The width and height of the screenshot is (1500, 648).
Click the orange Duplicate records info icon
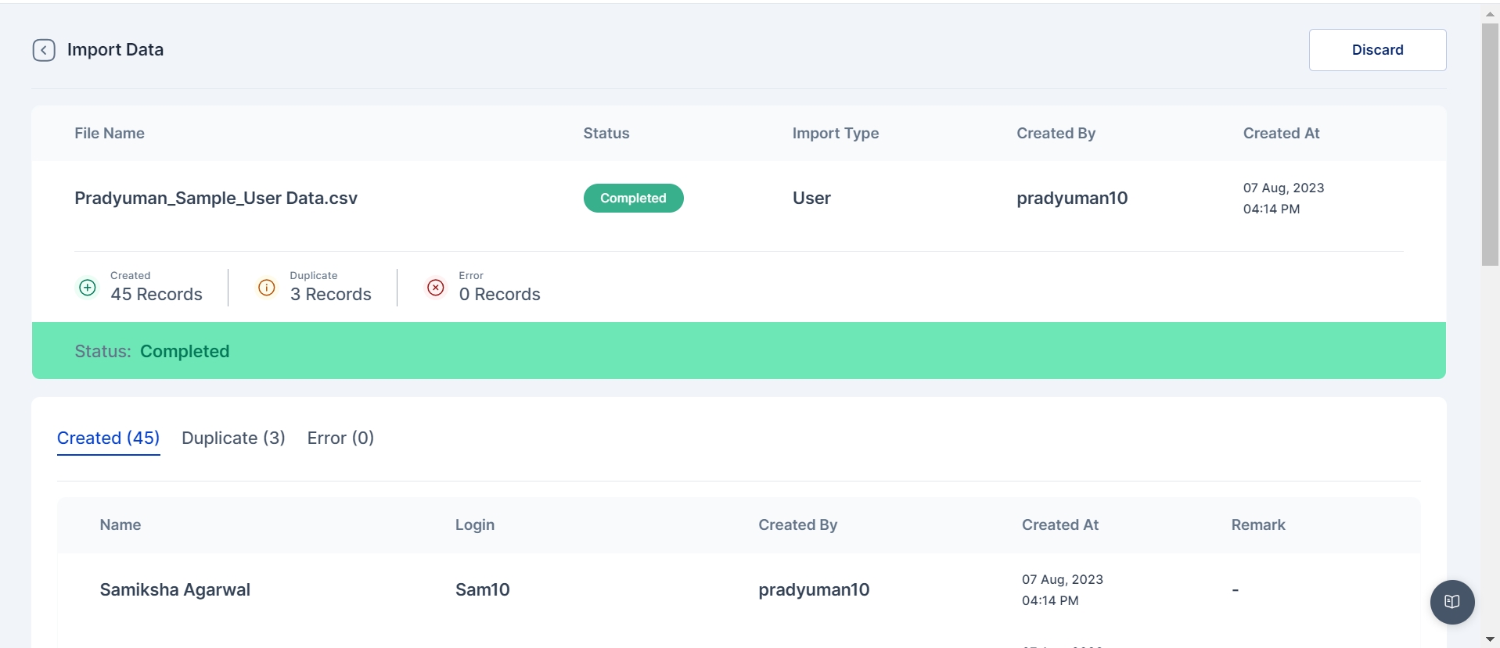267,288
